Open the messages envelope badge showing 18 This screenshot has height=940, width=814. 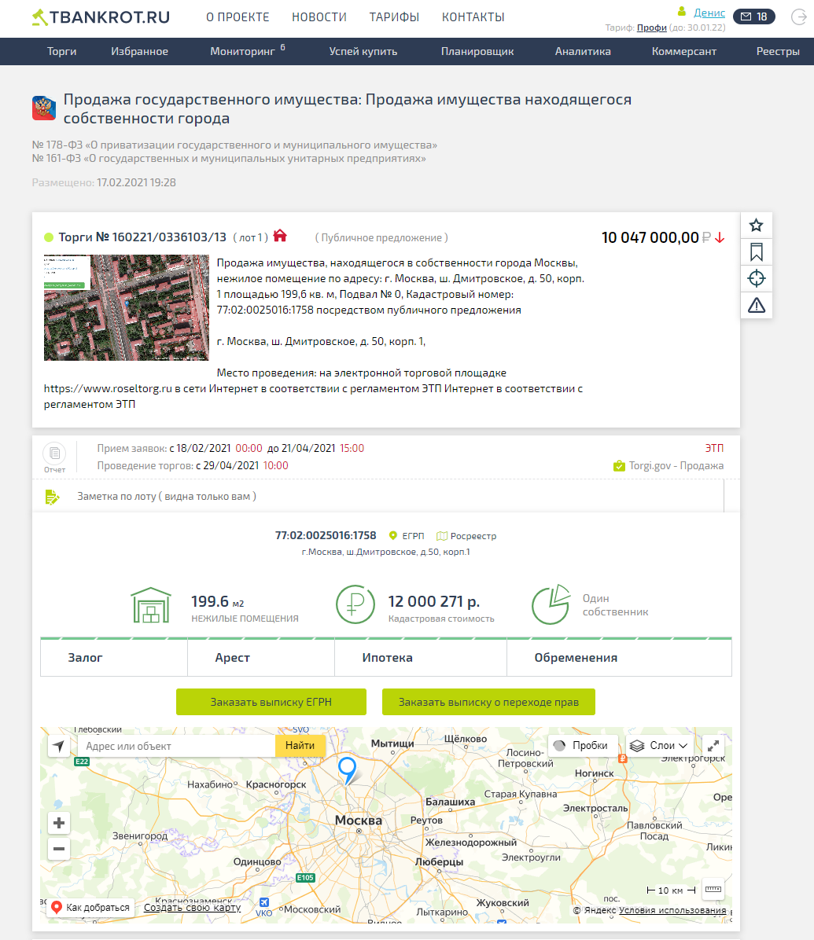coord(754,17)
